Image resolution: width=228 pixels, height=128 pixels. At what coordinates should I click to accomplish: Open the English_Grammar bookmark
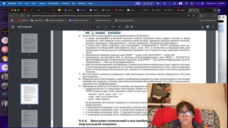(x=125, y=21)
